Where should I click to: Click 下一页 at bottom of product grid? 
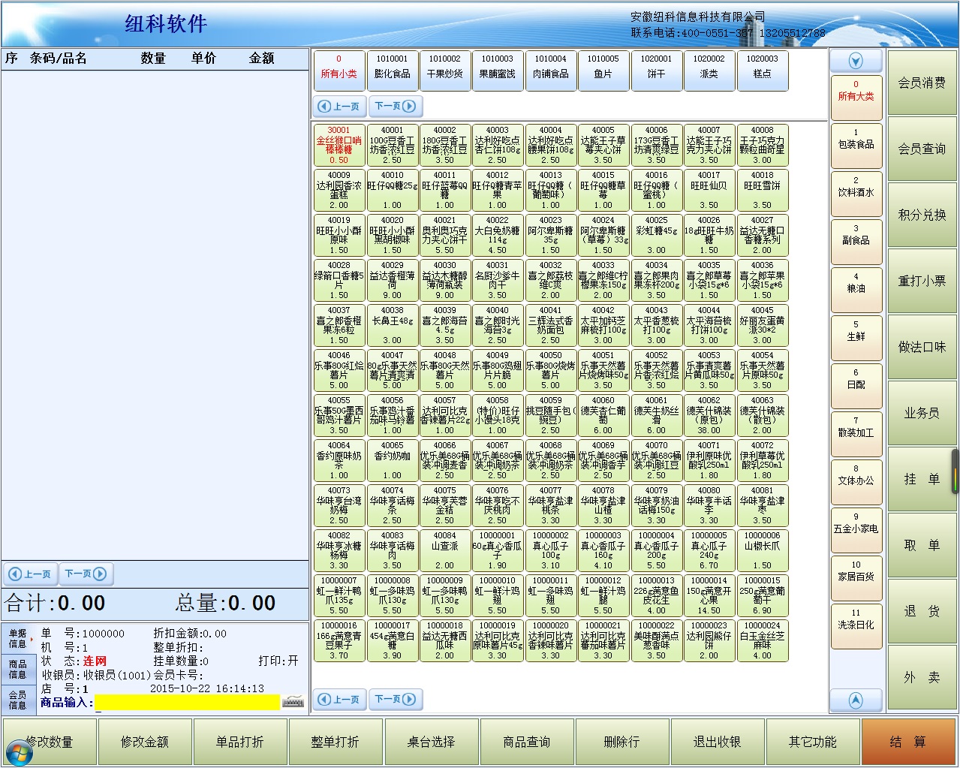pos(395,700)
